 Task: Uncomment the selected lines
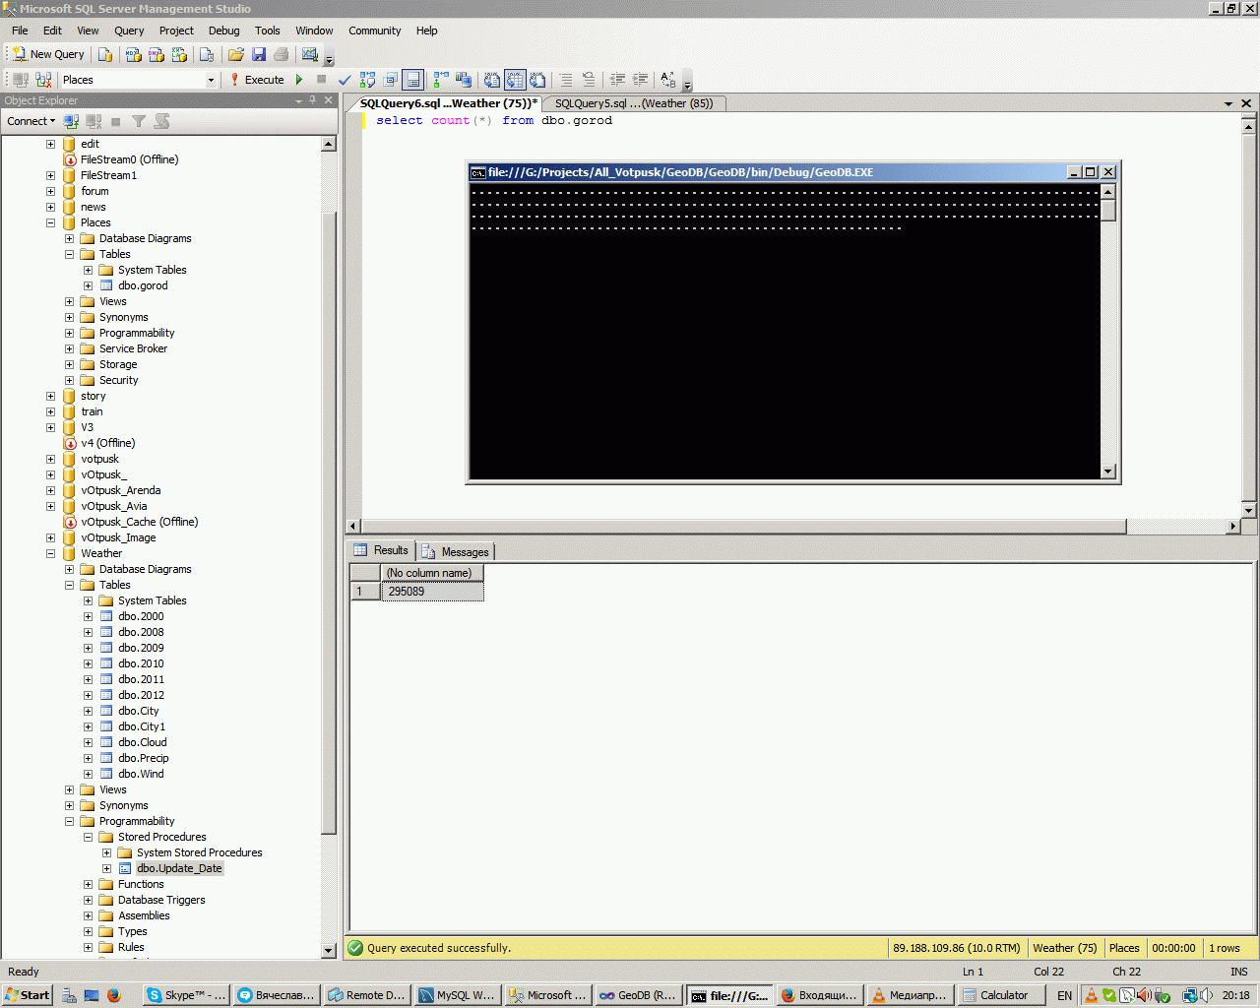point(589,80)
